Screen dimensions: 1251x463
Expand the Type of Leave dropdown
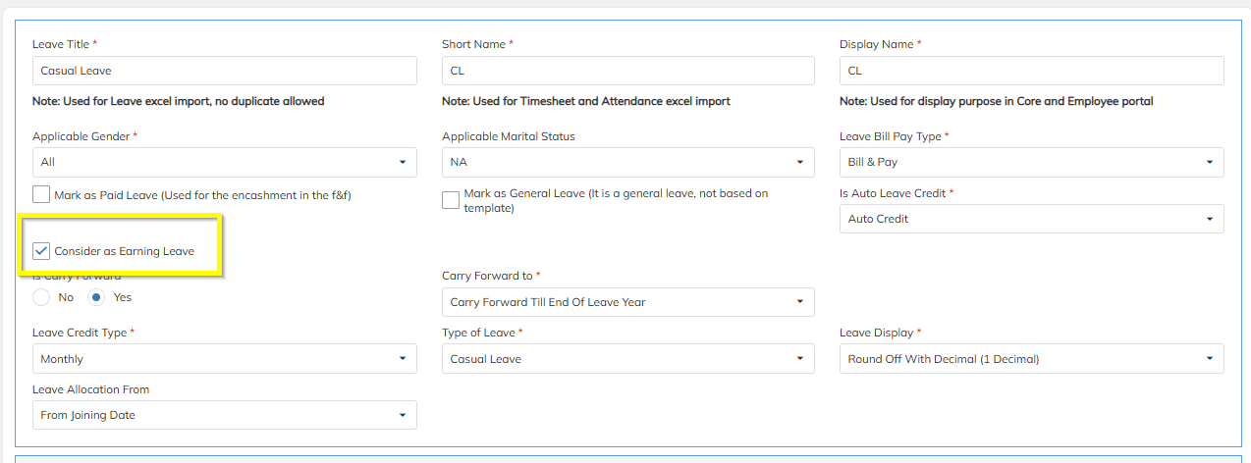(x=627, y=359)
